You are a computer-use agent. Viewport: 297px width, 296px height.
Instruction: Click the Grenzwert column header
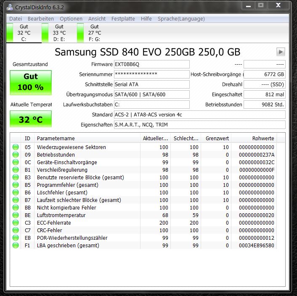(216, 139)
